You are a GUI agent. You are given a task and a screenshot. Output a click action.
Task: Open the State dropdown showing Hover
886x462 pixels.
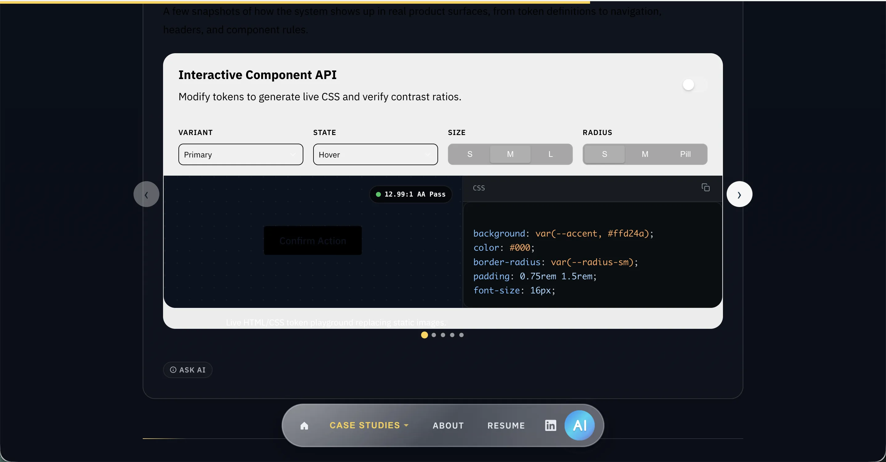(x=375, y=154)
